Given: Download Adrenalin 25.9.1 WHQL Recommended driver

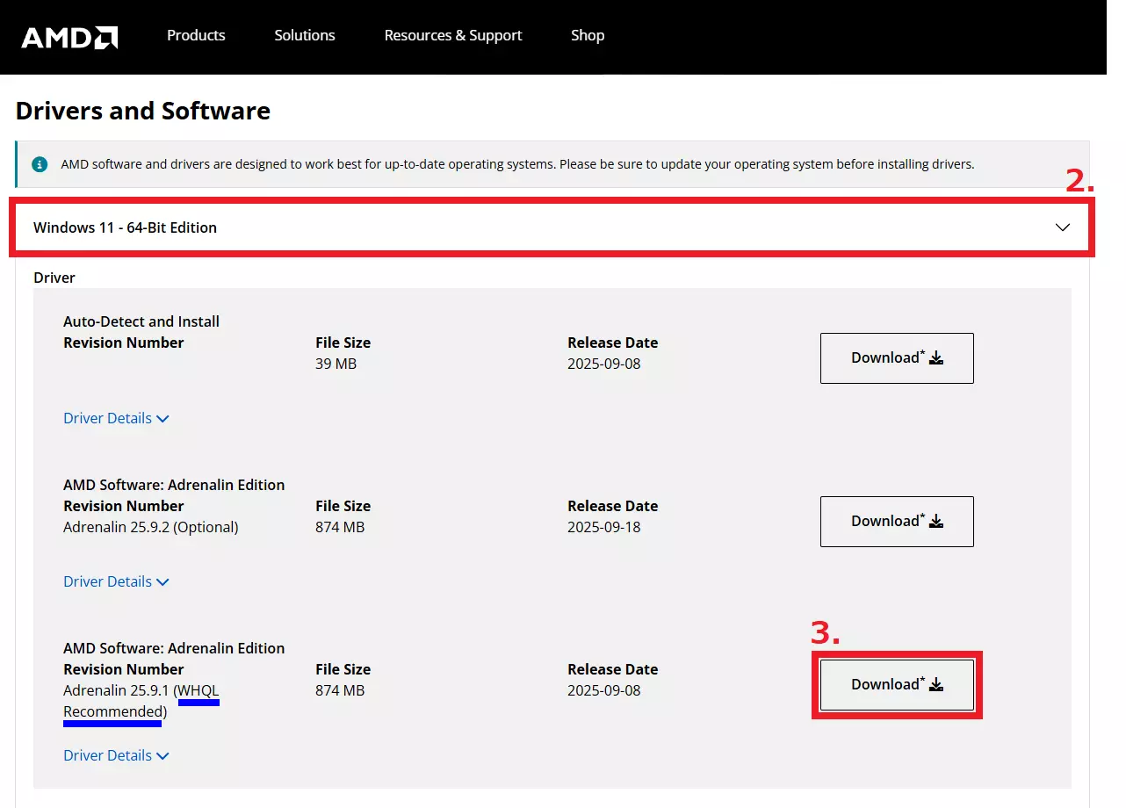Looking at the screenshot, I should pos(897,685).
